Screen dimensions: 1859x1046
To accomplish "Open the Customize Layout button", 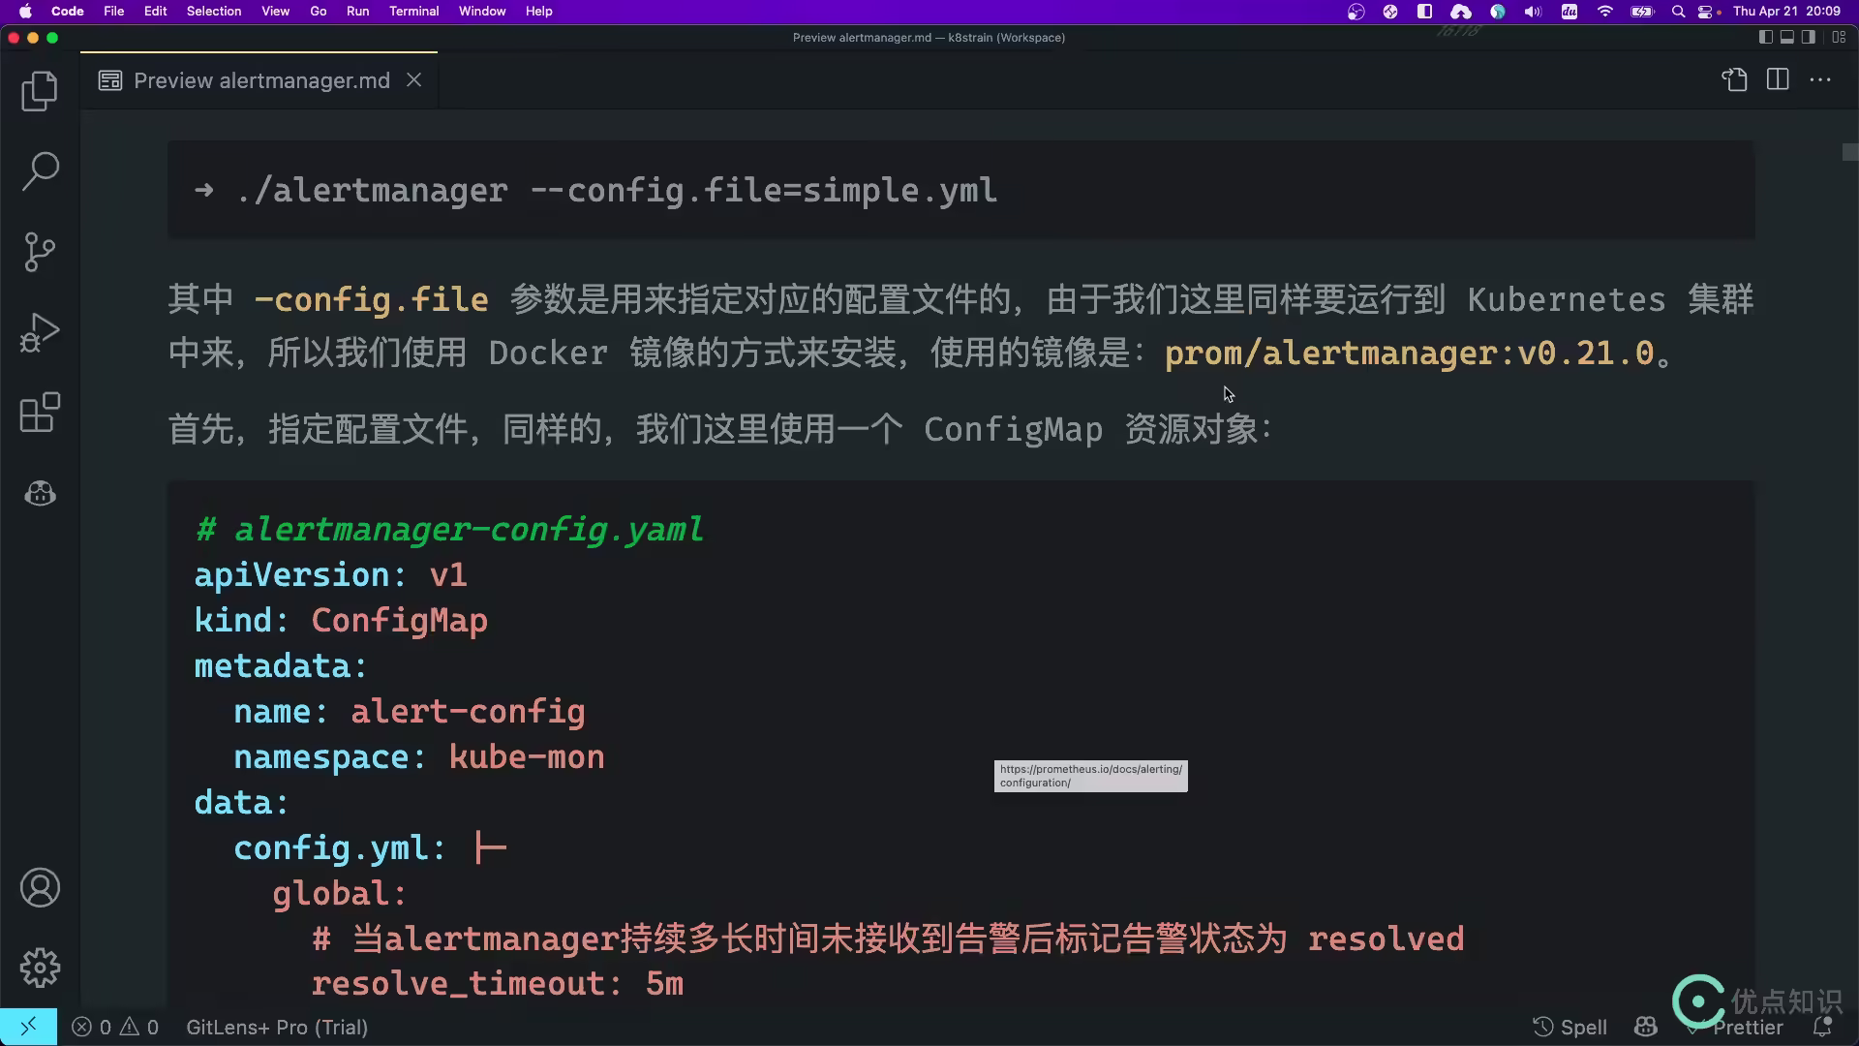I will coord(1839,37).
